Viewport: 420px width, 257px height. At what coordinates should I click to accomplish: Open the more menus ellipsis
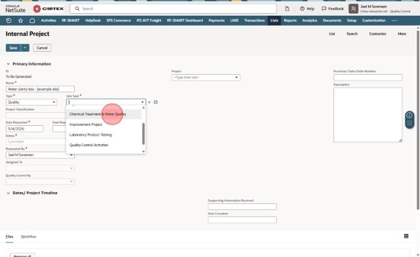(394, 20)
